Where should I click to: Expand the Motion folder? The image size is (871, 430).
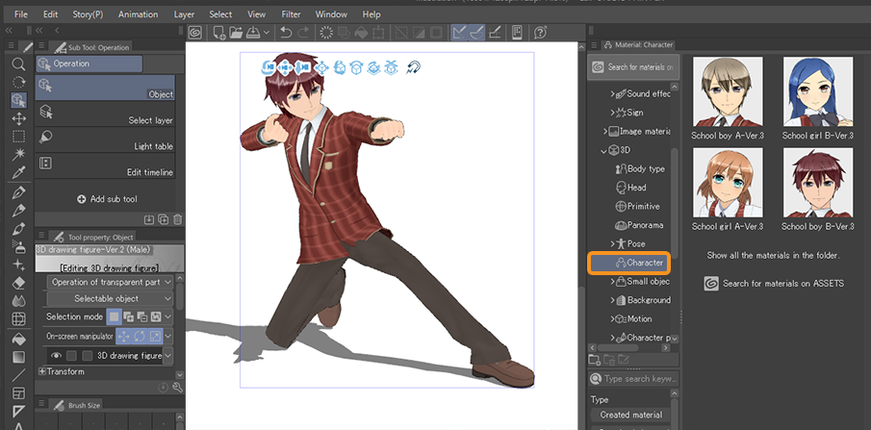[x=613, y=318]
